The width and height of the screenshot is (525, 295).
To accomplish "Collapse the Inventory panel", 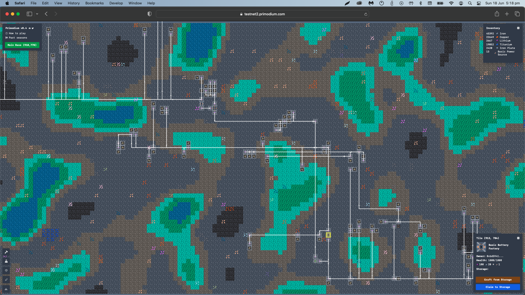I will point(518,28).
